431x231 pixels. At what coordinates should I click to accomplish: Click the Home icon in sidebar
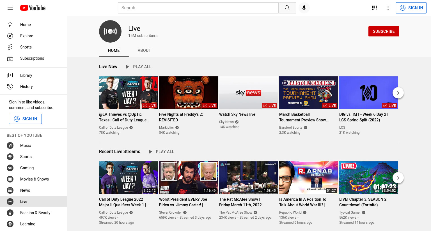coord(10,25)
